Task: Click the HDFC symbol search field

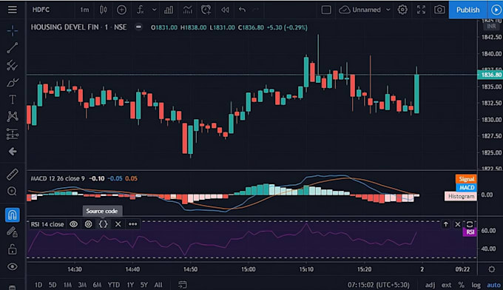Action: [41, 10]
